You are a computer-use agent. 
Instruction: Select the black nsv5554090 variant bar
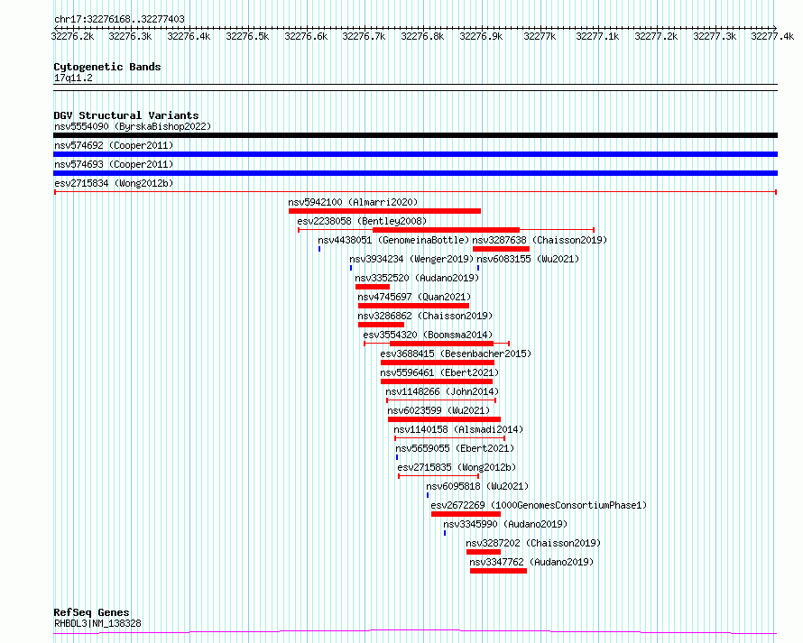point(415,135)
